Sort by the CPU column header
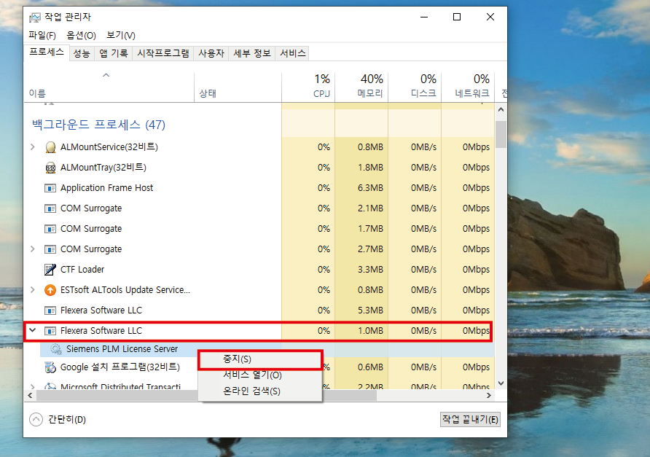This screenshot has height=457, width=650. (x=308, y=87)
